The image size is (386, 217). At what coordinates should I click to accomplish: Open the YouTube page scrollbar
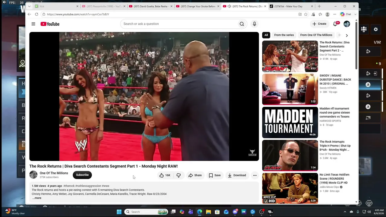(x=356, y=45)
